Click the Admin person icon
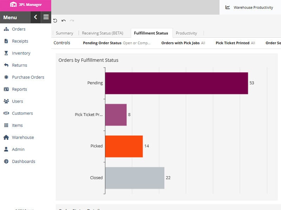Image resolution: width=281 pixels, height=210 pixels. pos(6,149)
